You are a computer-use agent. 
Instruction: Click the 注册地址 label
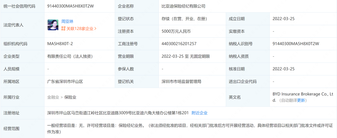(x=12, y=113)
